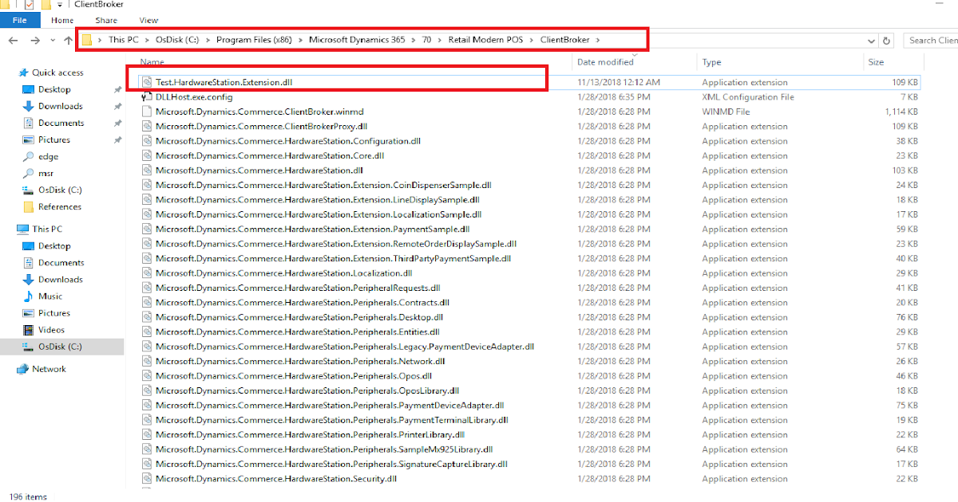Screen dimensions: 958x502
Task: Select This PC in the navigation pane
Action: point(48,229)
